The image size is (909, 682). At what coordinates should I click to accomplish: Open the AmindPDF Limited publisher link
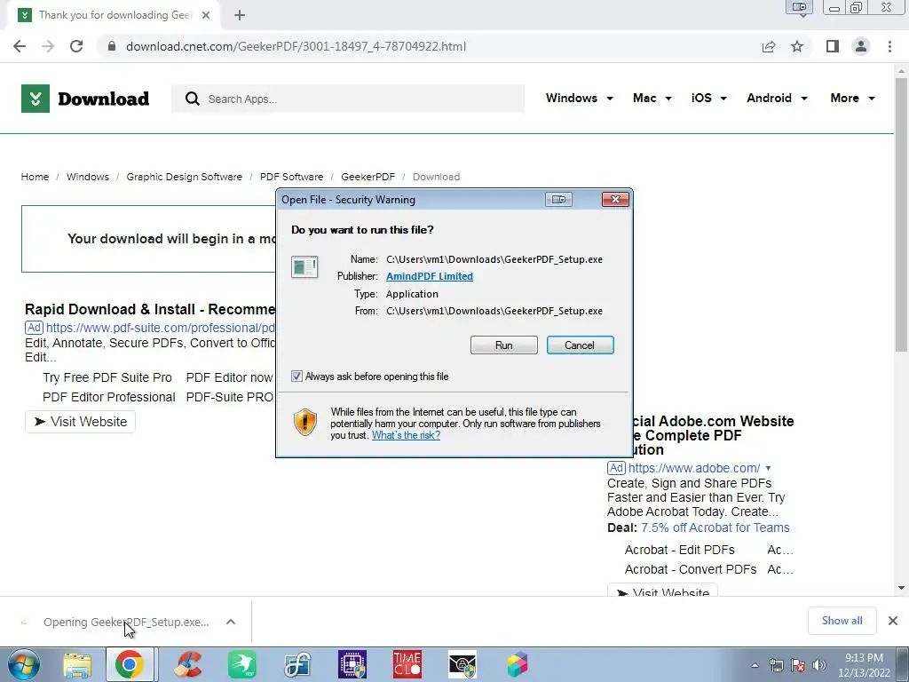coord(430,276)
